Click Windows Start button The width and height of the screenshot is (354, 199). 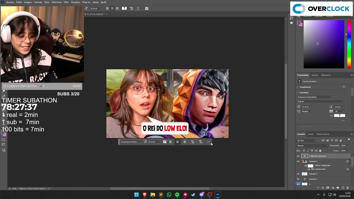[136, 195]
